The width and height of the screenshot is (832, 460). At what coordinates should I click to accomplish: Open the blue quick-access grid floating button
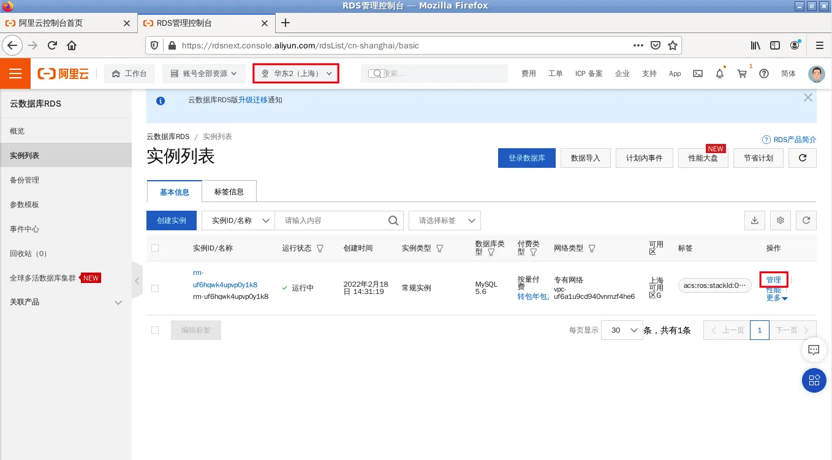(x=814, y=380)
